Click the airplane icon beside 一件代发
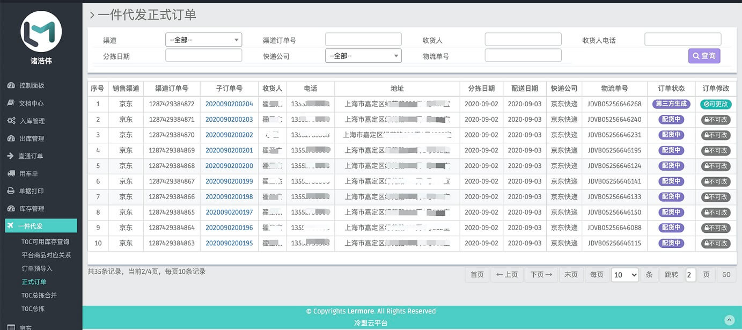 pos(11,226)
